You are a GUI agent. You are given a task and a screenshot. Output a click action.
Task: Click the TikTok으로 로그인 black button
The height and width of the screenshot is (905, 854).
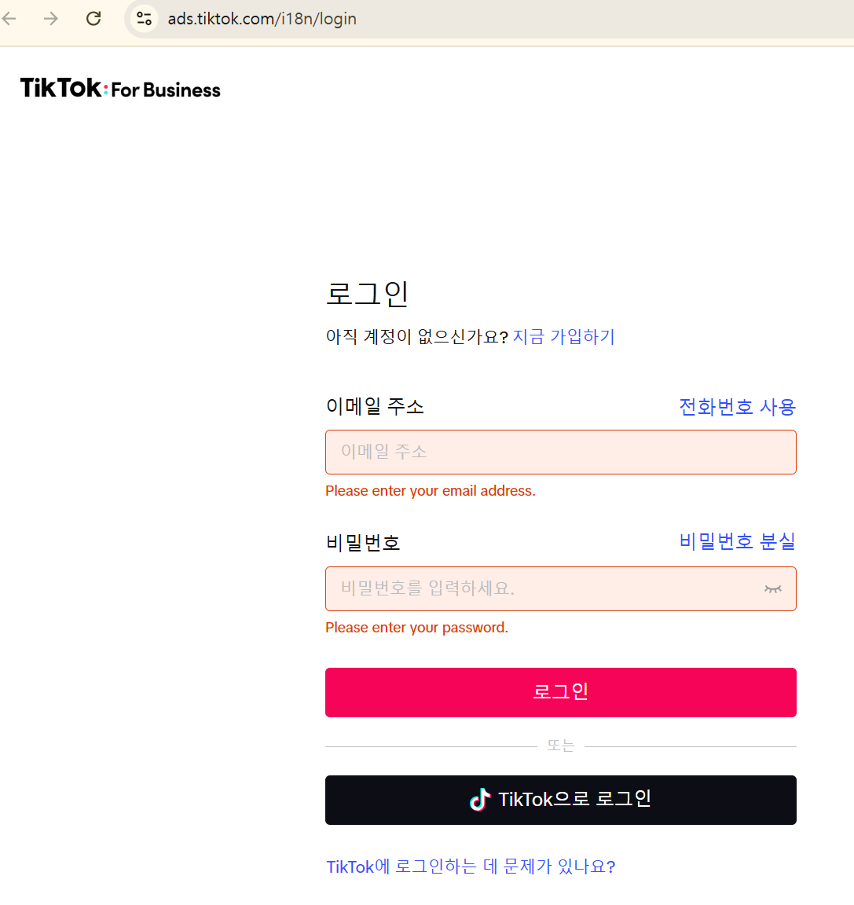[561, 800]
